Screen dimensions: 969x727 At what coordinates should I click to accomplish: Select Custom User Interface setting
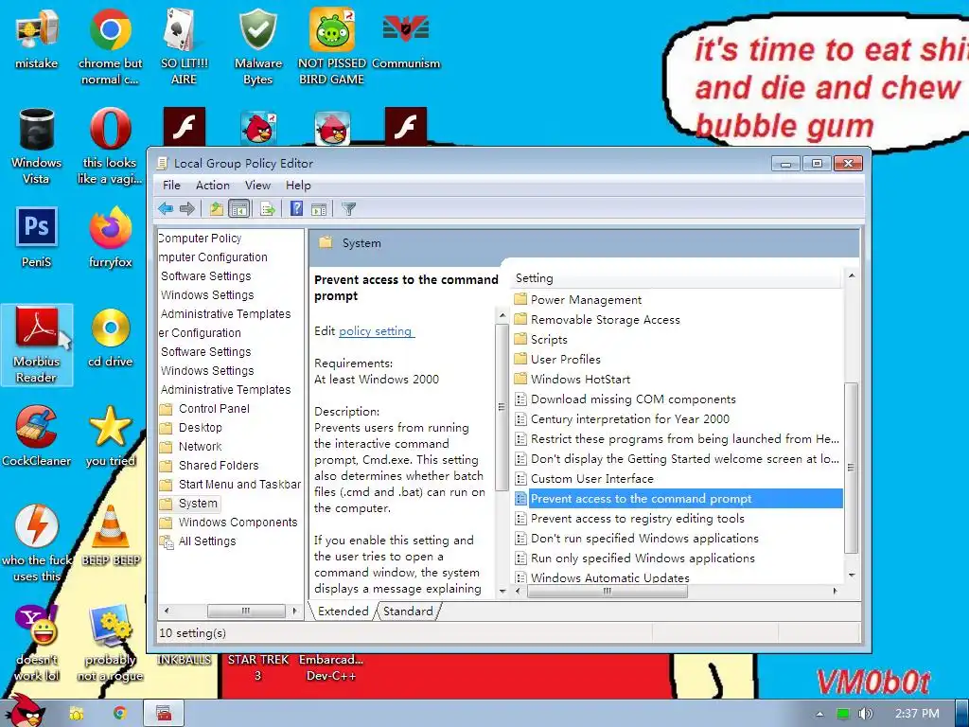pos(591,478)
